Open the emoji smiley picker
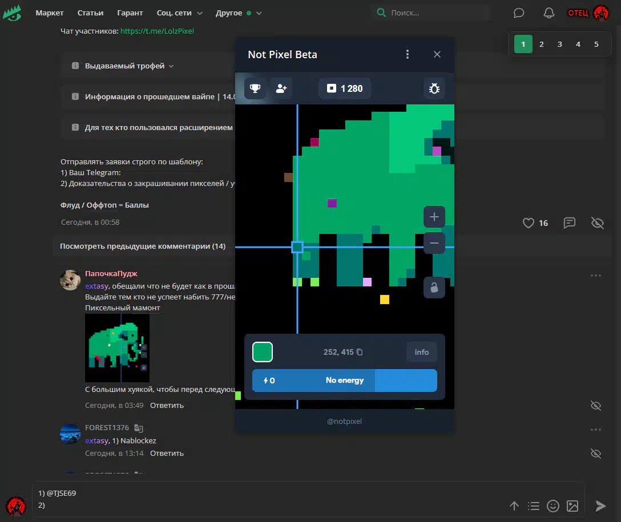This screenshot has height=522, width=621. tap(553, 506)
